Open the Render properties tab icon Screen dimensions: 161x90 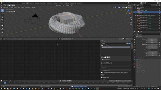(134, 37)
